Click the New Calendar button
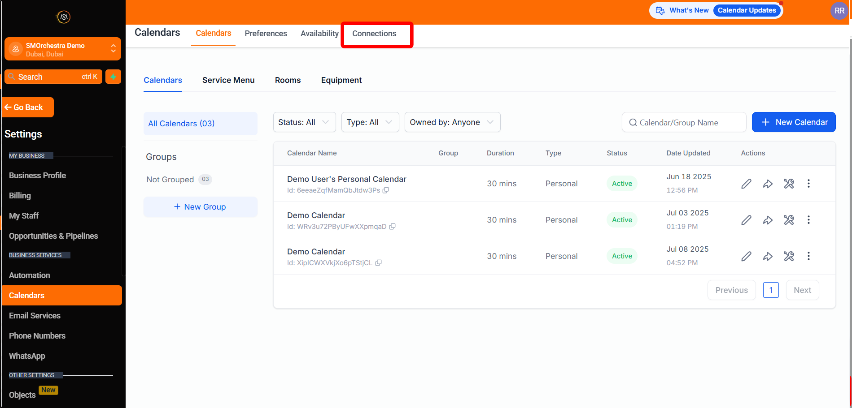 pyautogui.click(x=793, y=122)
